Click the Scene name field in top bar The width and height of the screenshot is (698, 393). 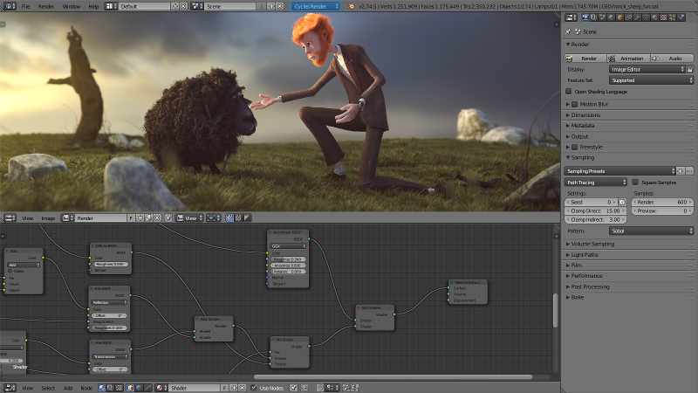click(x=230, y=6)
